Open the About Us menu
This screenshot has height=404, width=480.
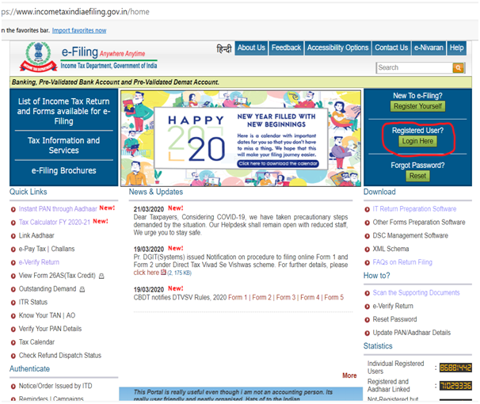tap(251, 48)
